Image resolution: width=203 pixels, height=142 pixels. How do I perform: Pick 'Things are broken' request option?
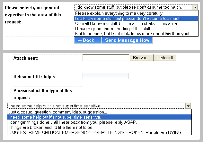51,127
